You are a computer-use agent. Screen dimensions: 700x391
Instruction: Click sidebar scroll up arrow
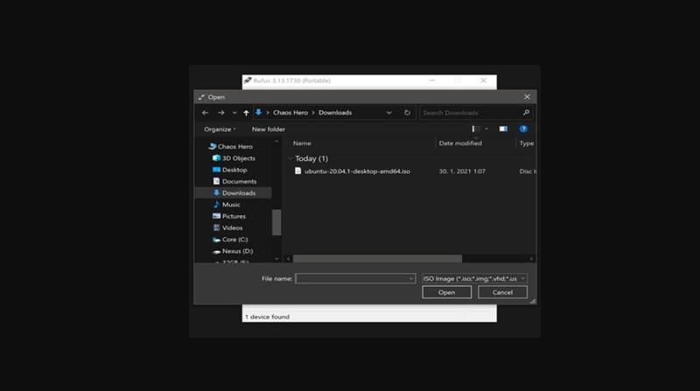coord(276,142)
